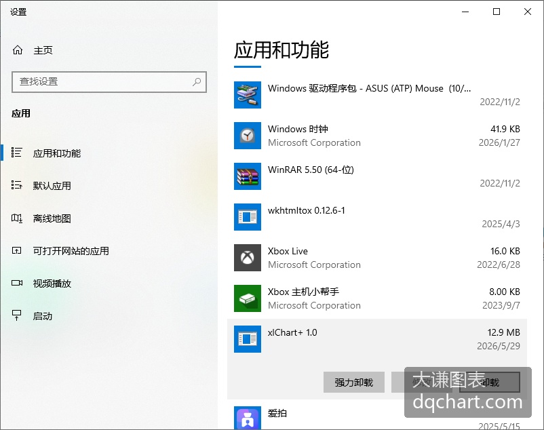Close the 设置 window
The width and height of the screenshot is (544, 430).
pos(528,12)
